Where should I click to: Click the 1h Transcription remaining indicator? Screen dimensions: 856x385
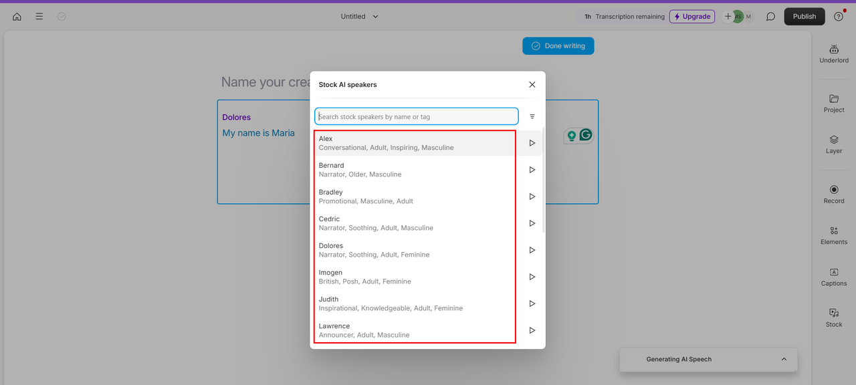[x=625, y=17]
